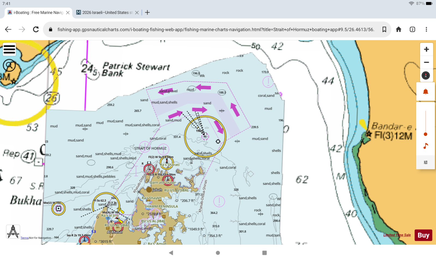Open chart display settings via sliders icon
This screenshot has height=261, width=436.
pyautogui.click(x=425, y=162)
